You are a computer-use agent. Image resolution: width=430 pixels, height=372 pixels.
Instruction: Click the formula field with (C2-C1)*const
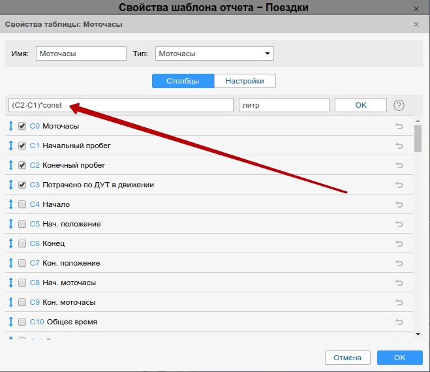pyautogui.click(x=121, y=105)
